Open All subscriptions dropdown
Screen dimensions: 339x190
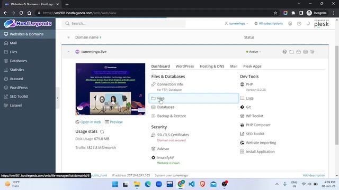[269, 23]
